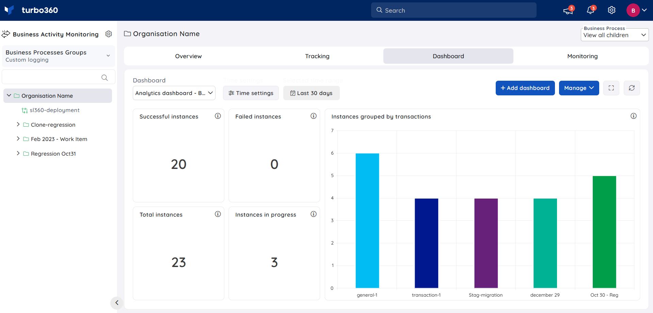Click the Failed instances value 0
Viewport: 653px width, 313px height.
tap(274, 165)
